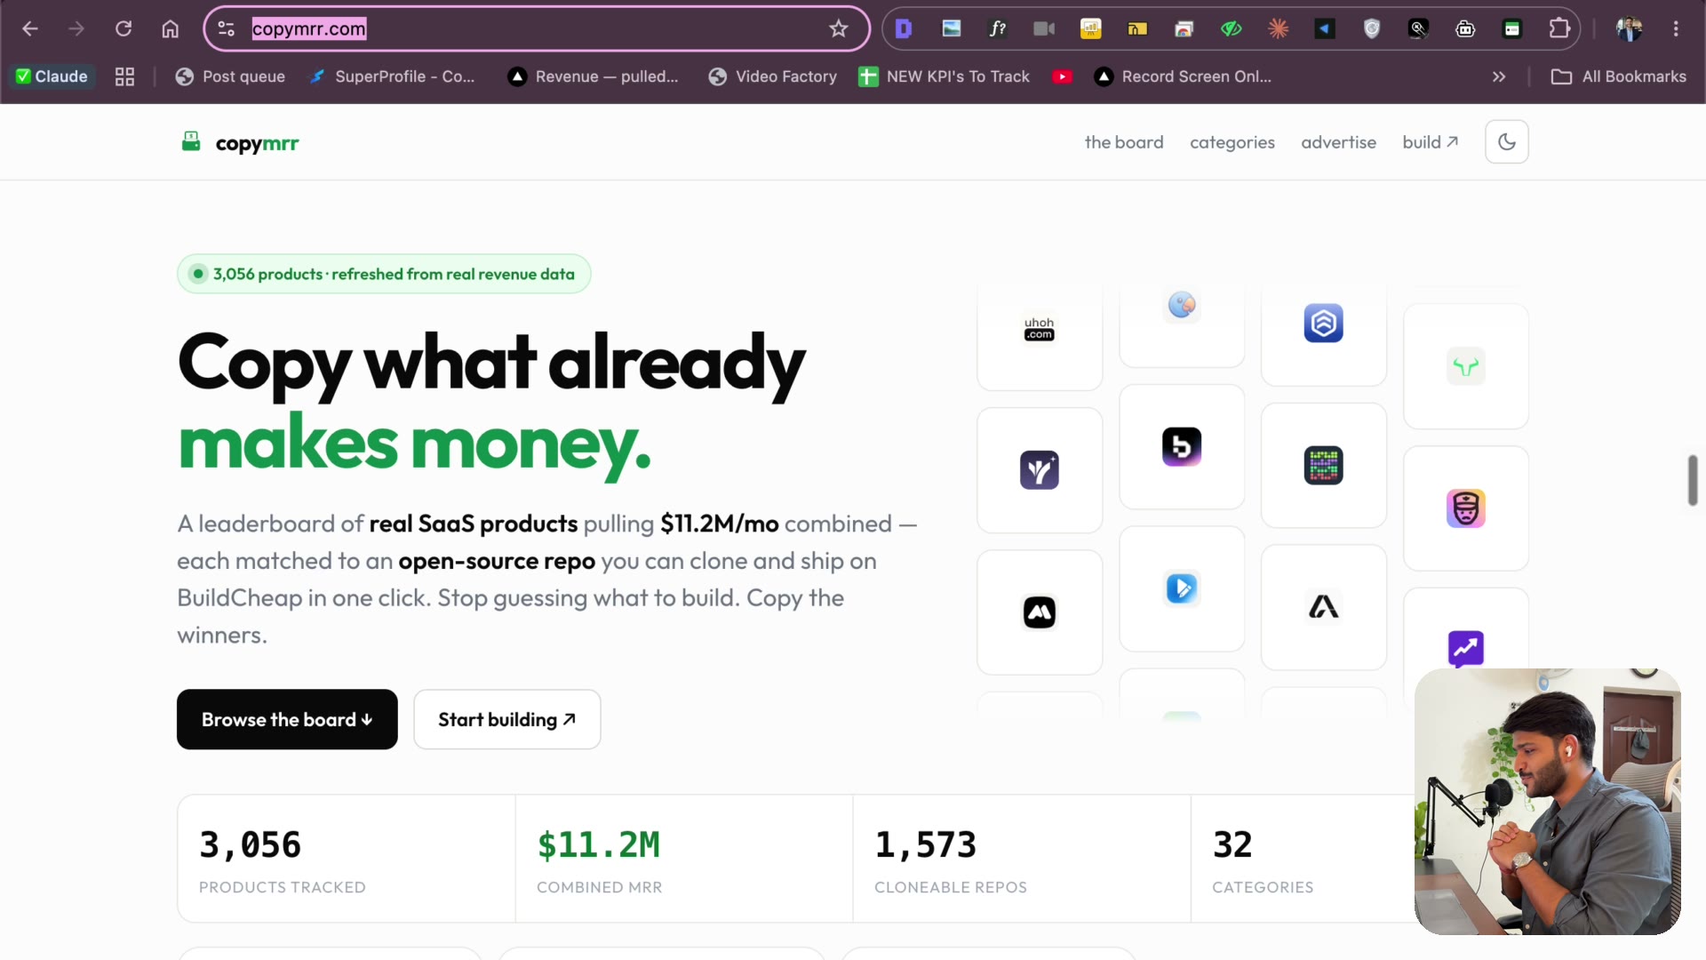
Task: Open the green crossed-eye extension
Action: coord(1232,28)
